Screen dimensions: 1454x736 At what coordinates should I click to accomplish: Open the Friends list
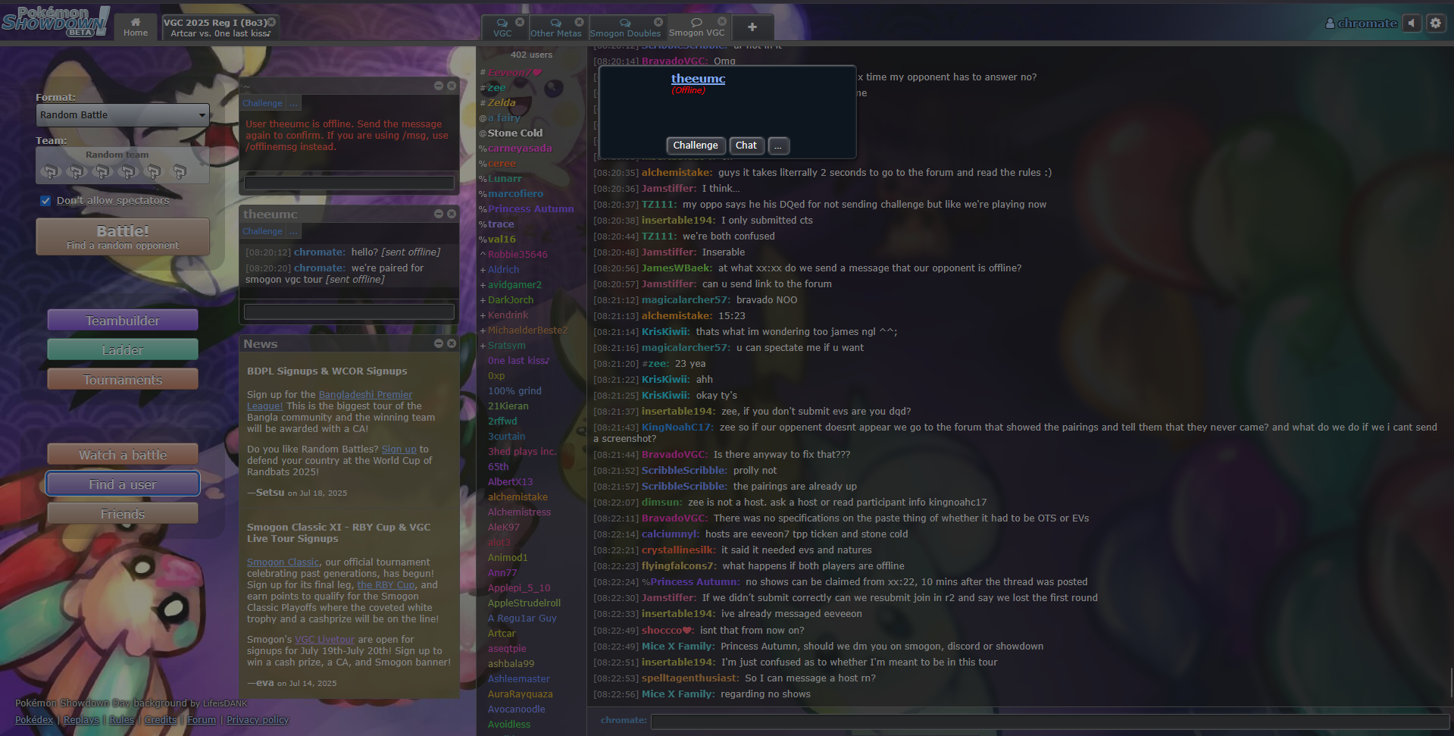(123, 514)
